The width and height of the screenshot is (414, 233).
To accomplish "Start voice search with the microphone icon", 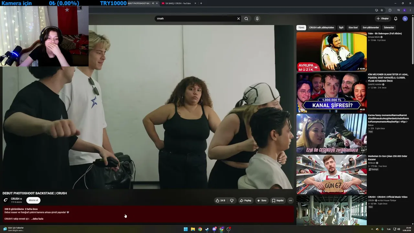I will click(257, 19).
